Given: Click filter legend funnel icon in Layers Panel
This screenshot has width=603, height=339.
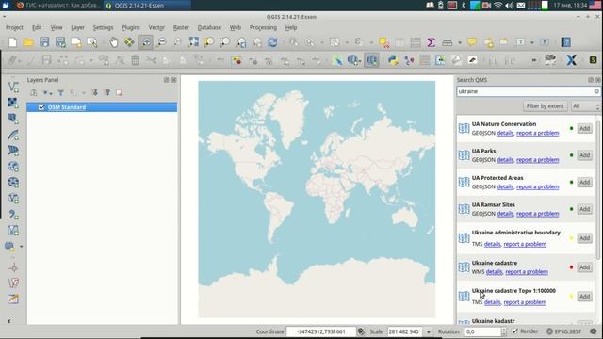Looking at the screenshot, I should (x=60, y=92).
